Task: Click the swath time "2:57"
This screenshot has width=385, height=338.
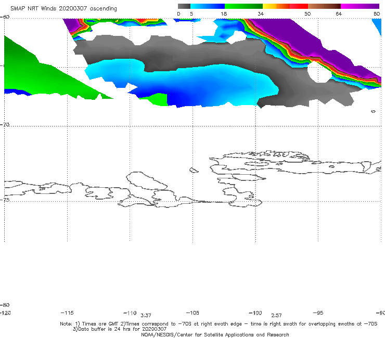Action: (276, 316)
